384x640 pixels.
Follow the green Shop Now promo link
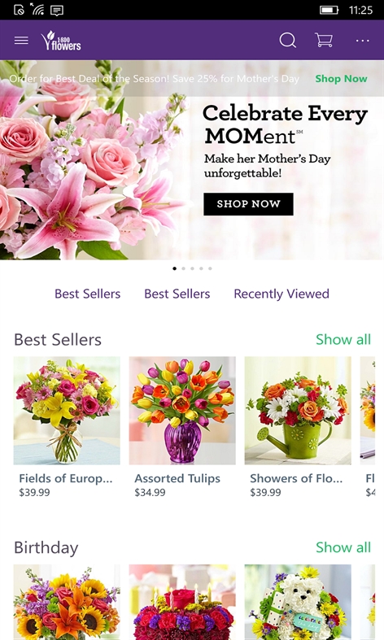(x=341, y=78)
